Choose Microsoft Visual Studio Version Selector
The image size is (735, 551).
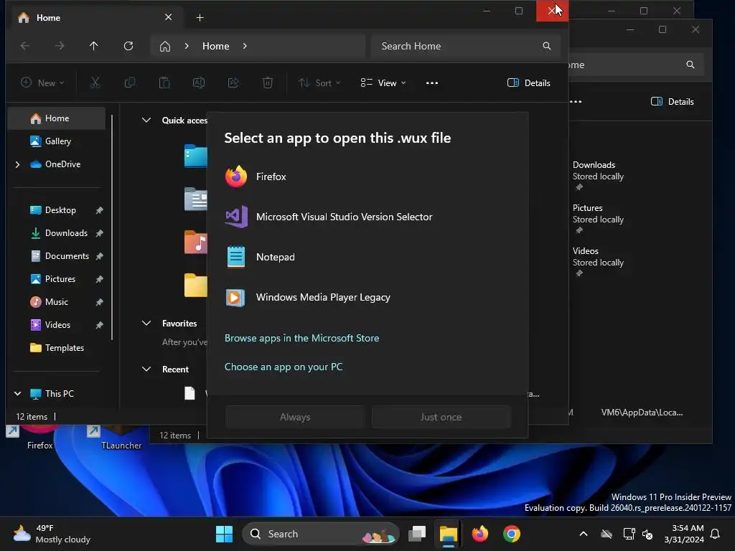point(367,217)
